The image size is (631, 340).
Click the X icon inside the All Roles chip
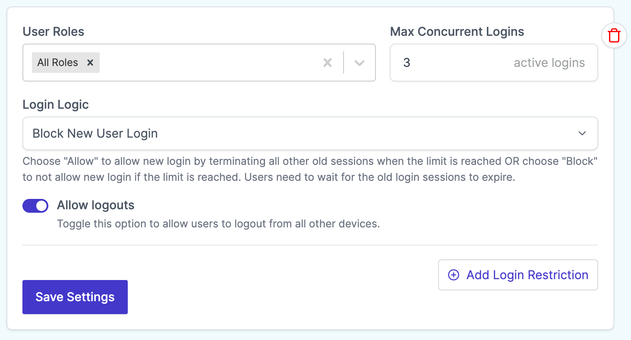coord(90,63)
